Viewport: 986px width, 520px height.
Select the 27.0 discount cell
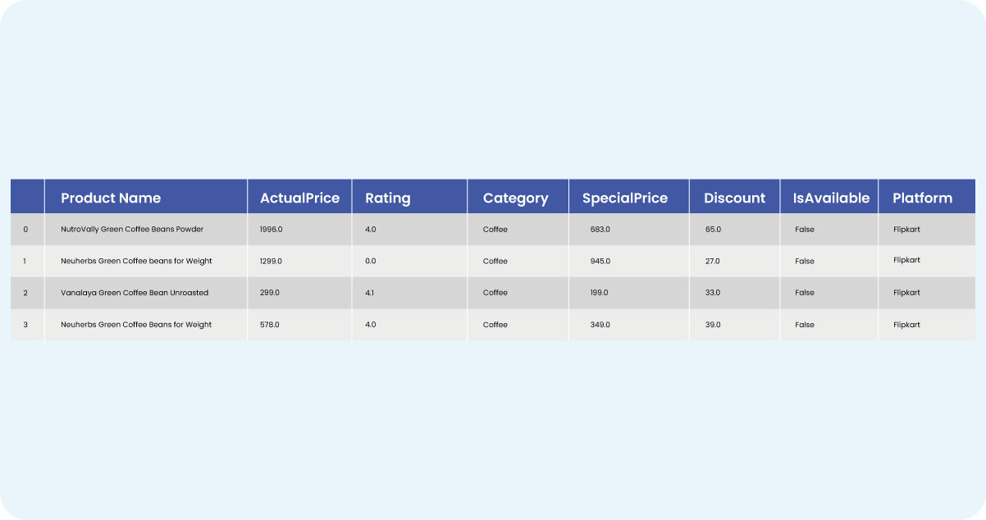(x=713, y=261)
